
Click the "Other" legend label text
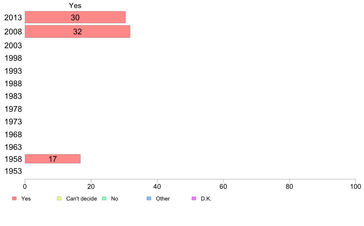[x=163, y=199]
